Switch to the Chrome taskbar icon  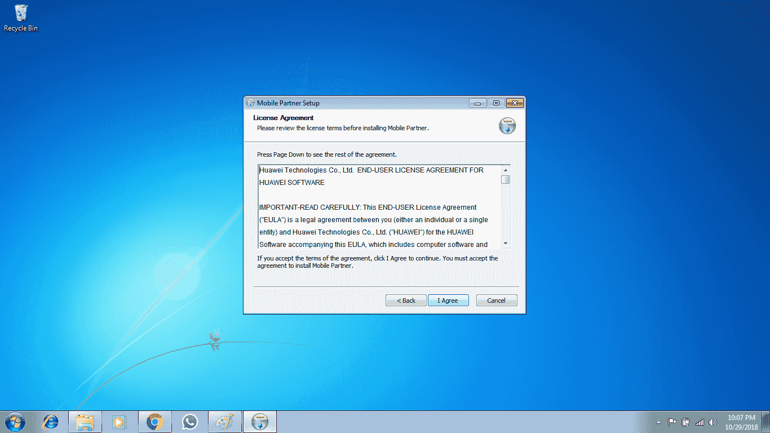point(155,422)
